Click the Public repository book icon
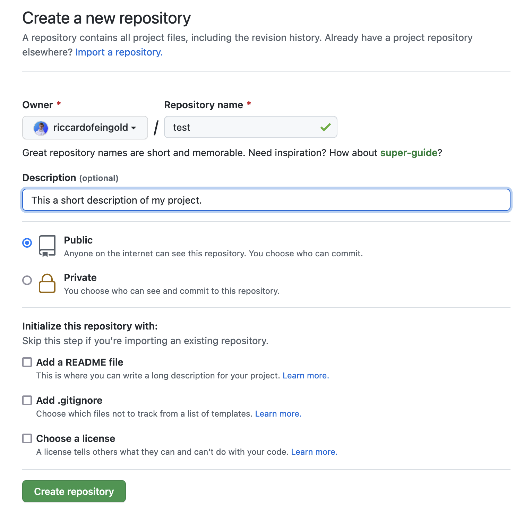This screenshot has width=532, height=521. 47,246
